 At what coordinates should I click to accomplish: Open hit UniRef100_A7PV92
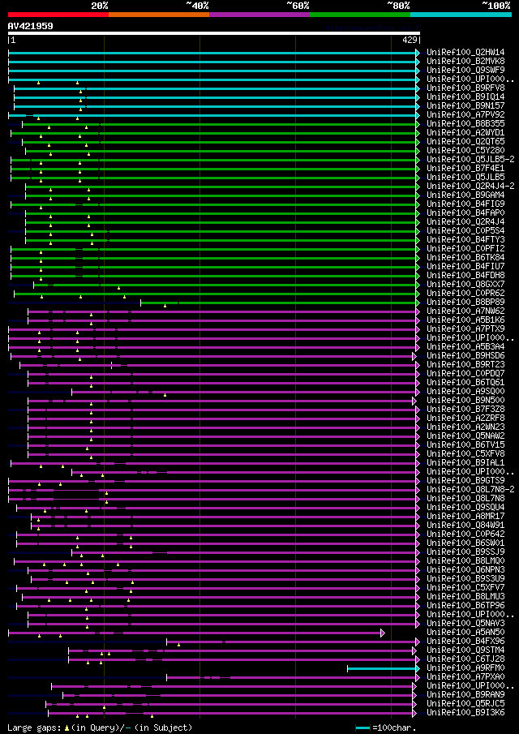click(465, 114)
